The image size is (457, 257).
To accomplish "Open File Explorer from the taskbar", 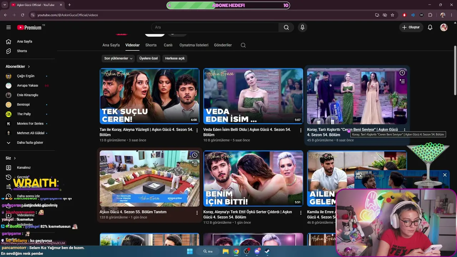I will (226, 251).
